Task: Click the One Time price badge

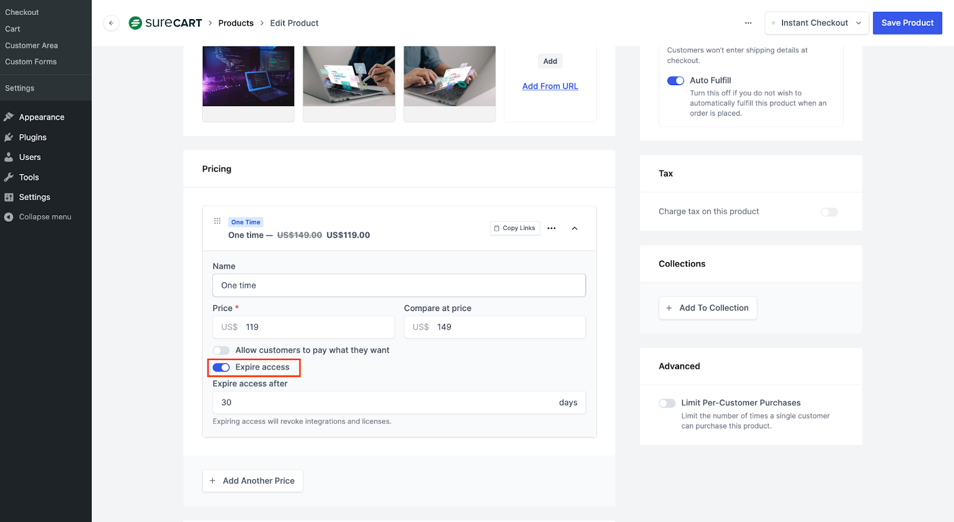Action: pyautogui.click(x=246, y=222)
